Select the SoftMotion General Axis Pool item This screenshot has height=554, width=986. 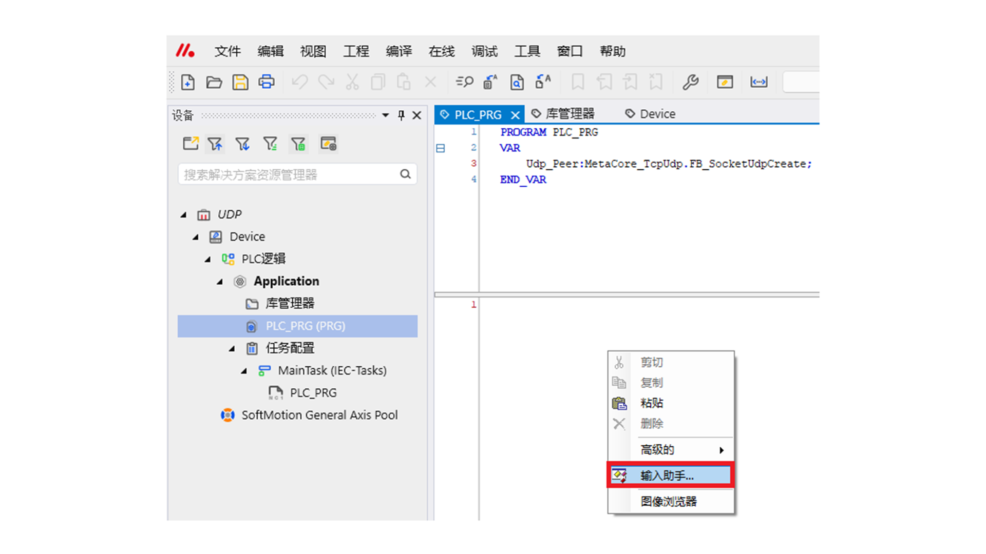click(x=319, y=415)
